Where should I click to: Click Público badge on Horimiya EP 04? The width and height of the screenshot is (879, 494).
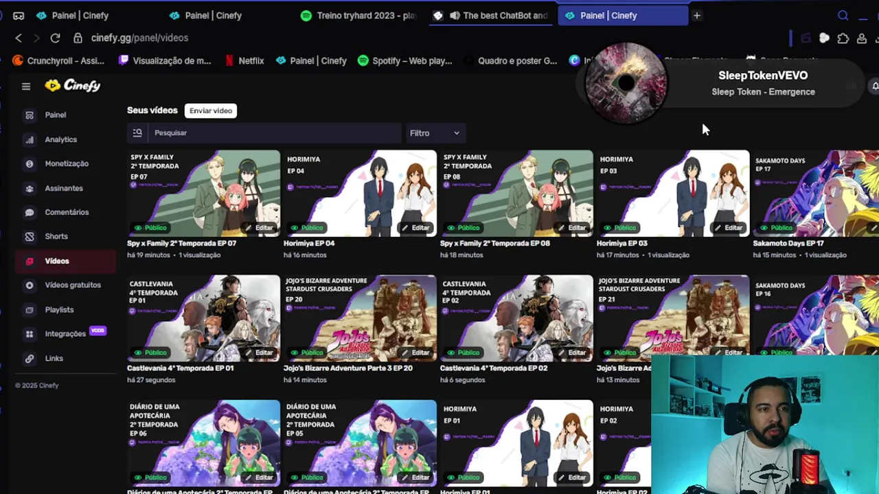pyautogui.click(x=308, y=227)
